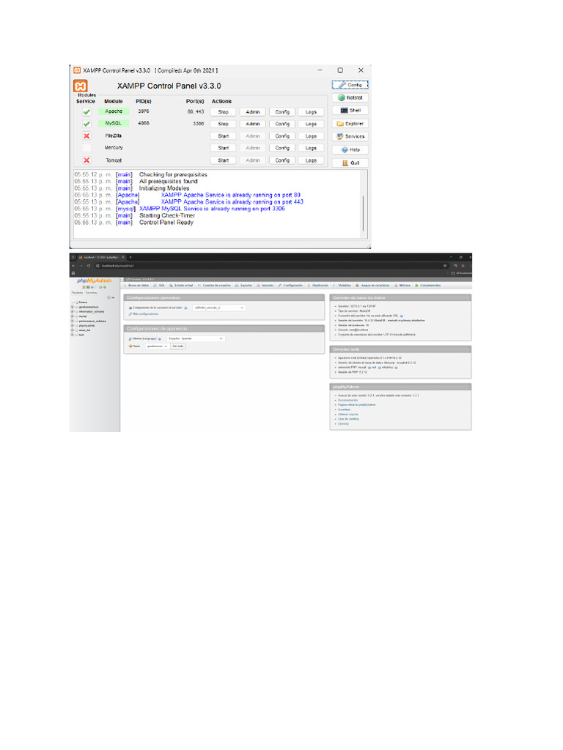Select phpmyadmin database in tree
The height and width of the screenshot is (750, 563).
click(87, 326)
